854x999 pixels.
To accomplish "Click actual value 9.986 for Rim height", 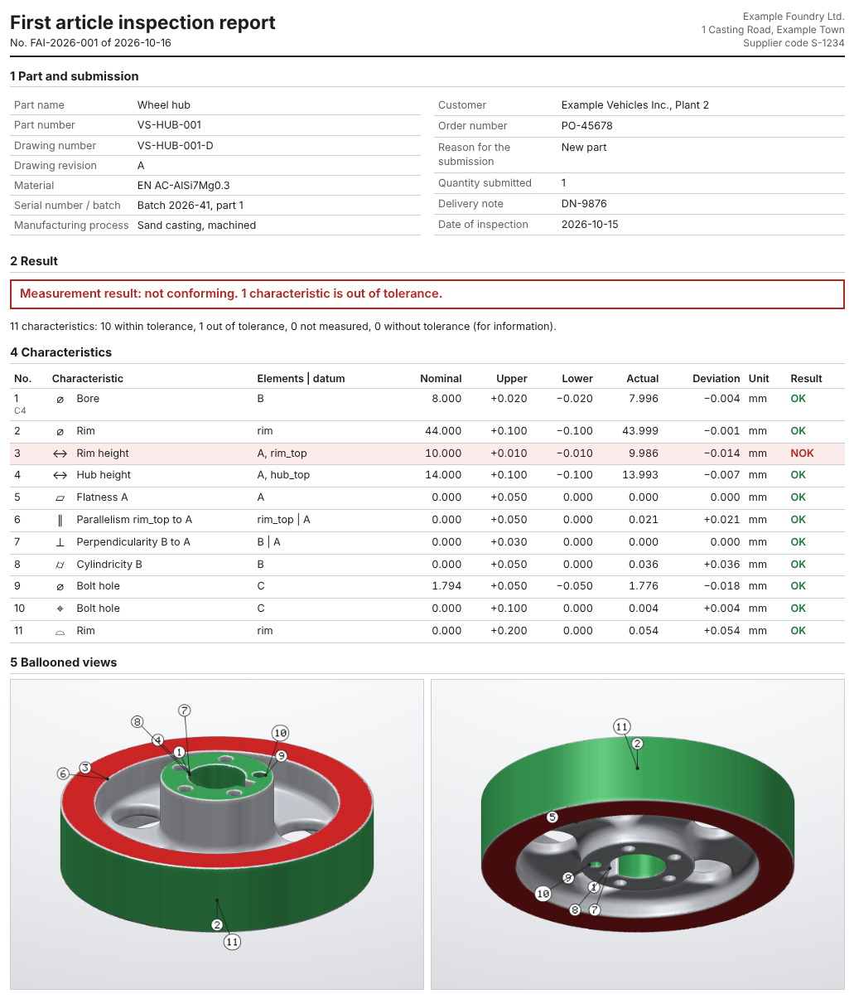I will coord(643,453).
